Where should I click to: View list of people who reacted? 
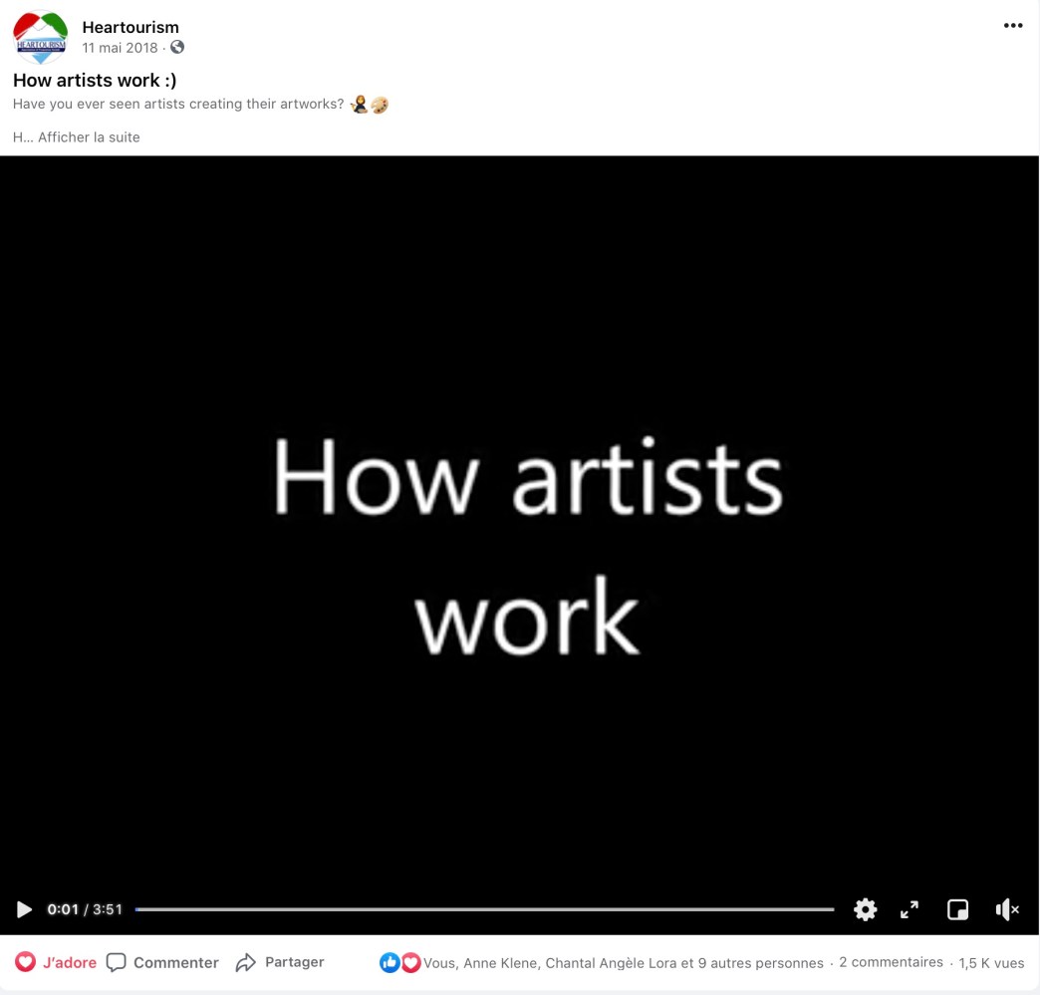click(623, 963)
